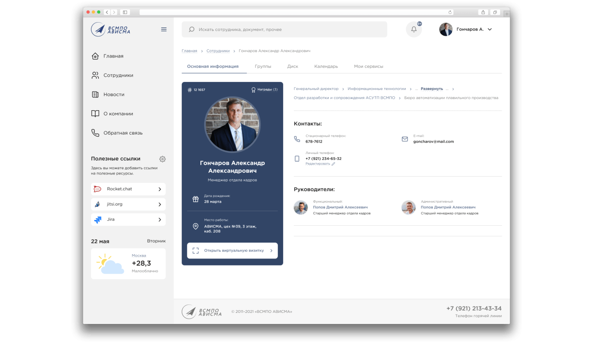Click the Главная breadcrumb link

[x=189, y=51]
